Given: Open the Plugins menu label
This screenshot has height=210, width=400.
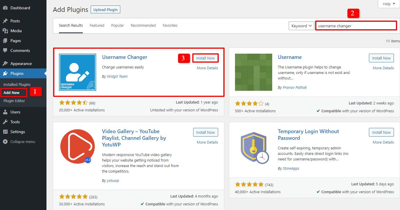Looking at the screenshot, I should point(17,73).
